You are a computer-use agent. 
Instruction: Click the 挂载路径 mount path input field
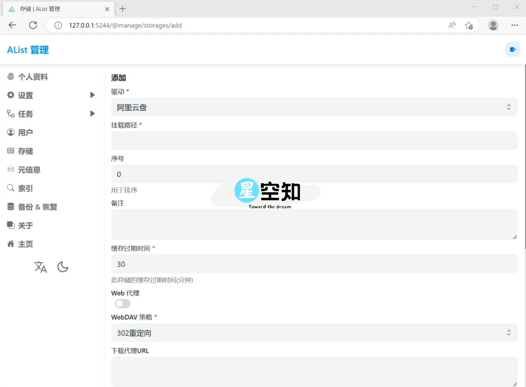(314, 140)
